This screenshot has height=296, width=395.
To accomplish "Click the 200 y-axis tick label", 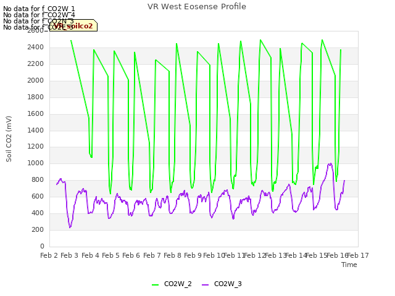I will coord(38,229).
